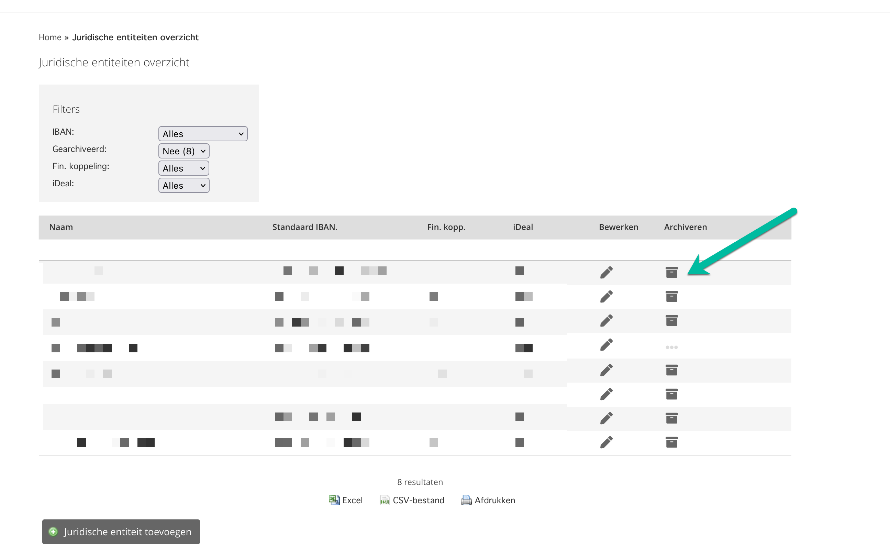This screenshot has height=550, width=890.
Task: Edit the second row entity via pencil
Action: coord(606,296)
